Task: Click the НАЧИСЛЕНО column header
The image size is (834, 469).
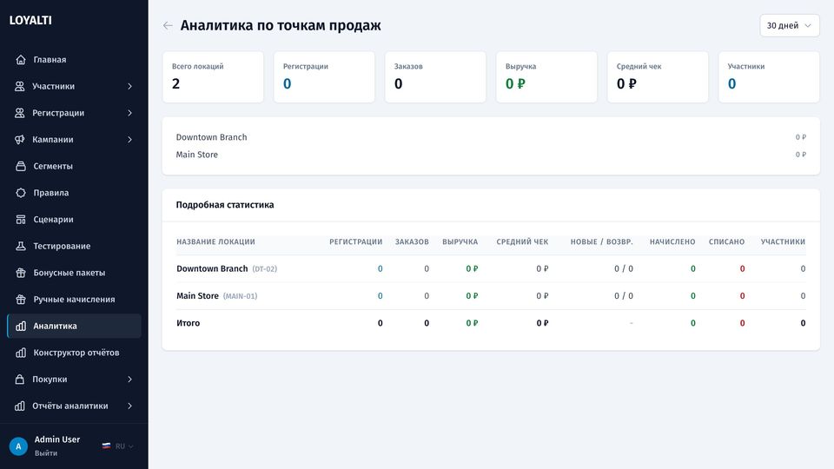Action: pyautogui.click(x=672, y=241)
